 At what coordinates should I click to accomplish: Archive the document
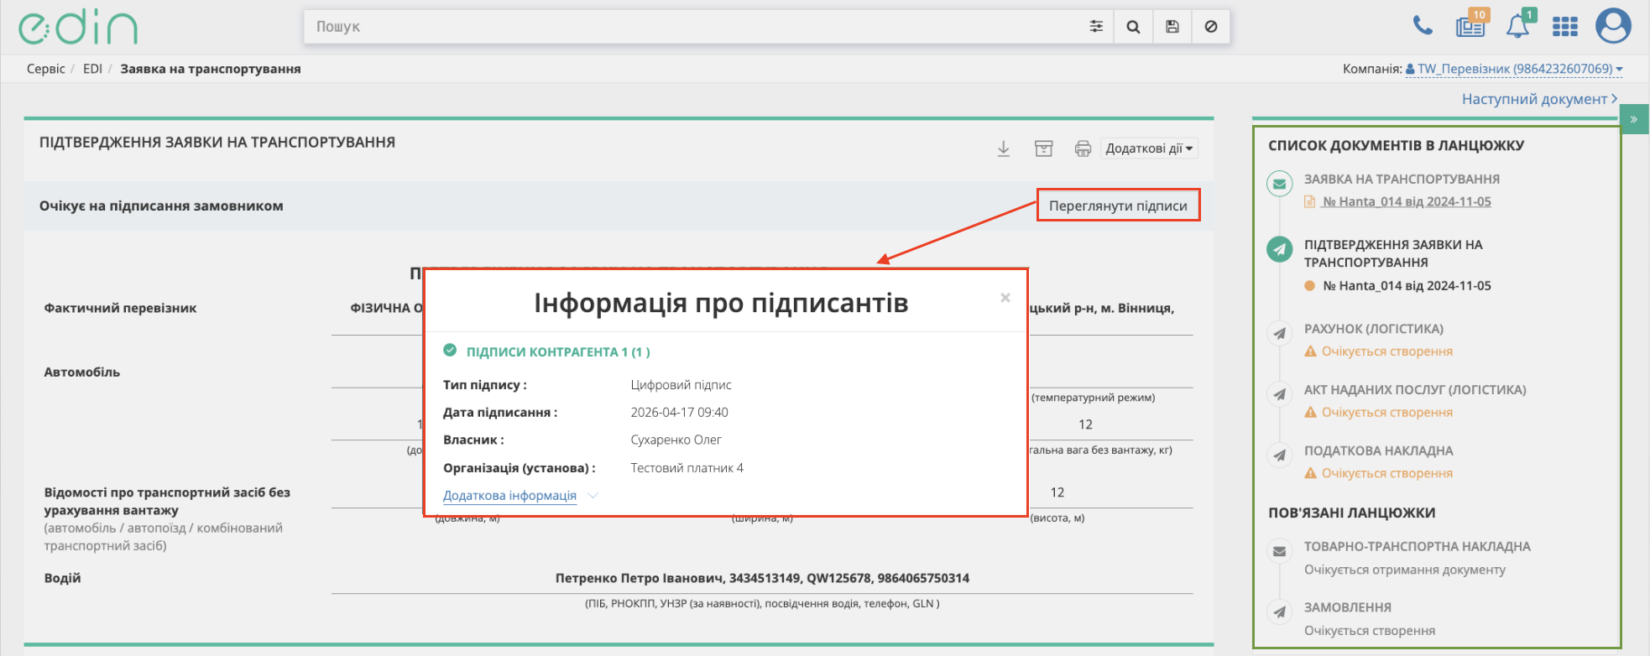click(x=1043, y=148)
